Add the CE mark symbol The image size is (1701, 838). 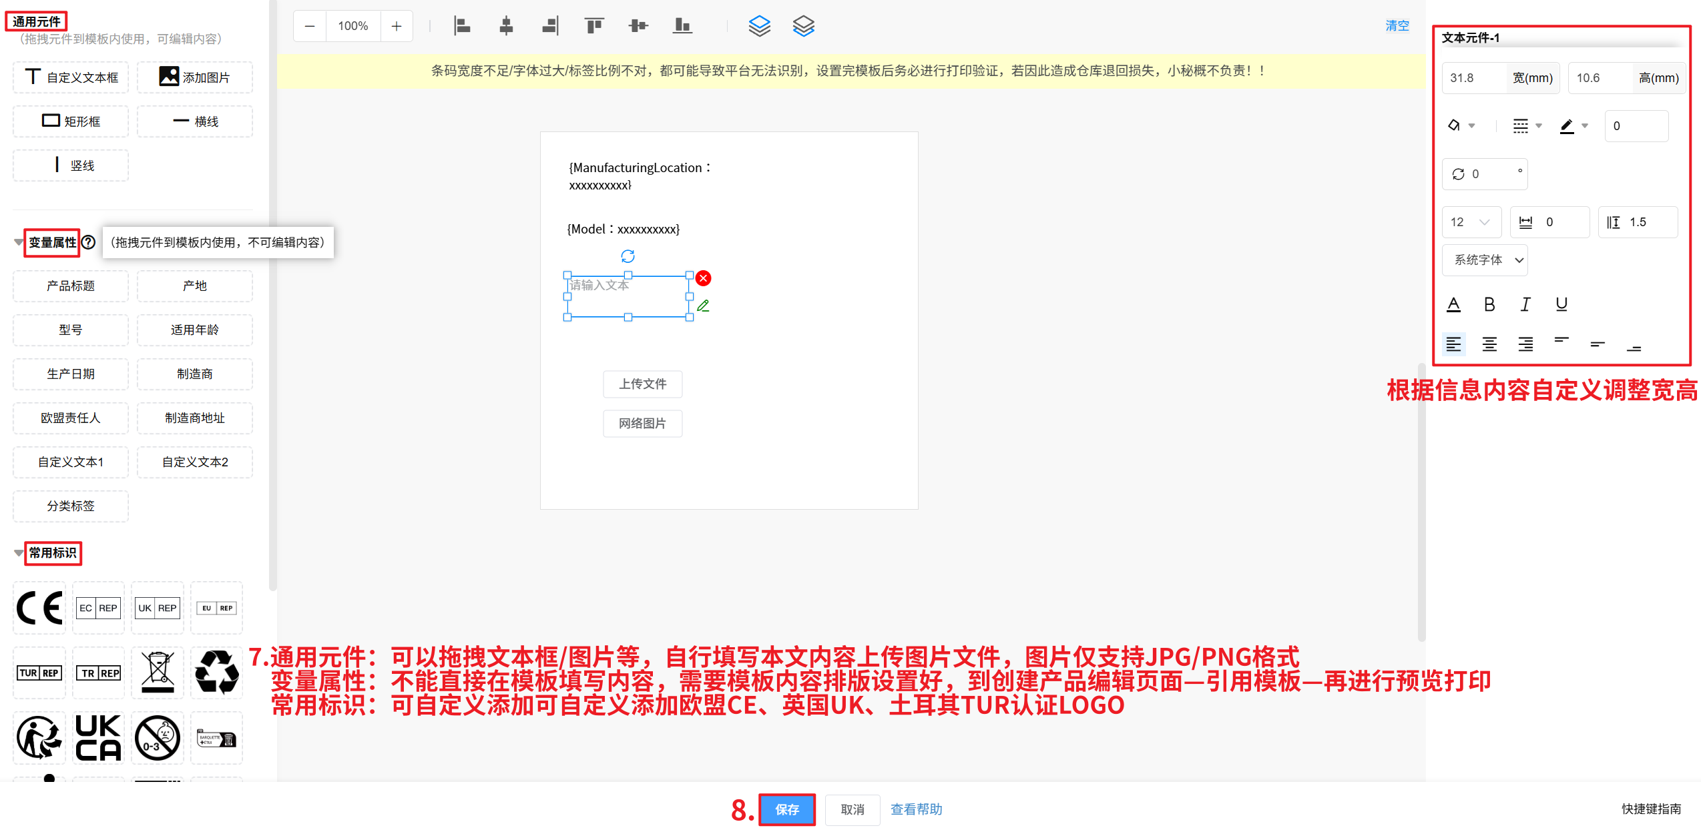pyautogui.click(x=39, y=608)
